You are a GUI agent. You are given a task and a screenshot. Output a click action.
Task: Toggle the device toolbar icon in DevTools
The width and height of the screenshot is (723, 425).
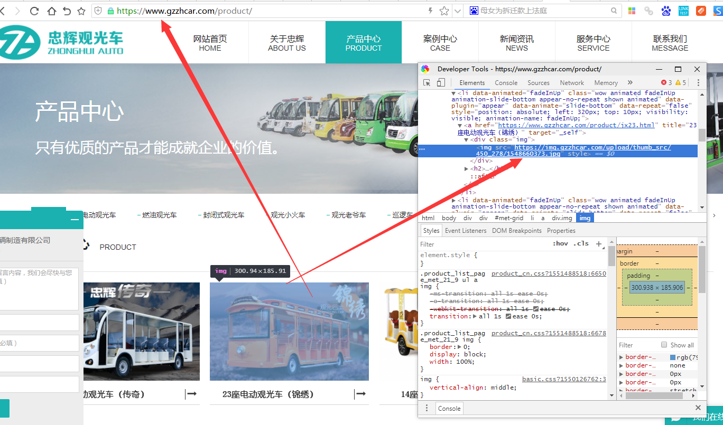(x=441, y=83)
